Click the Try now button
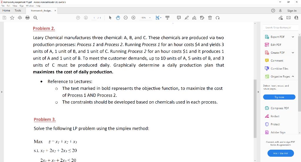Viewport: 301px width, 162px height. click(279, 97)
